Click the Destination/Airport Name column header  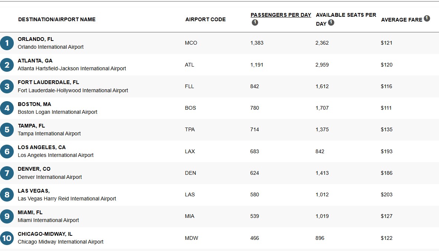[57, 19]
